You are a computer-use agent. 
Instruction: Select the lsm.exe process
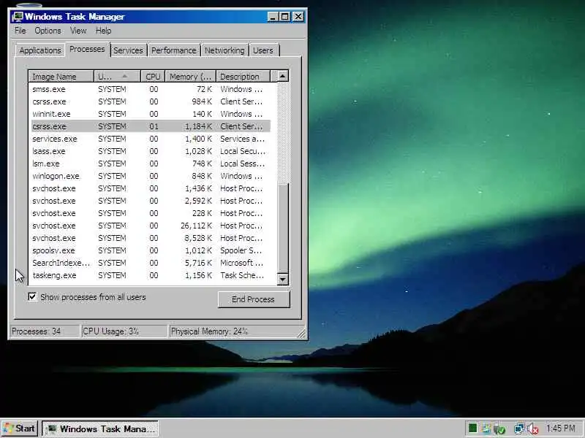pyautogui.click(x=151, y=164)
